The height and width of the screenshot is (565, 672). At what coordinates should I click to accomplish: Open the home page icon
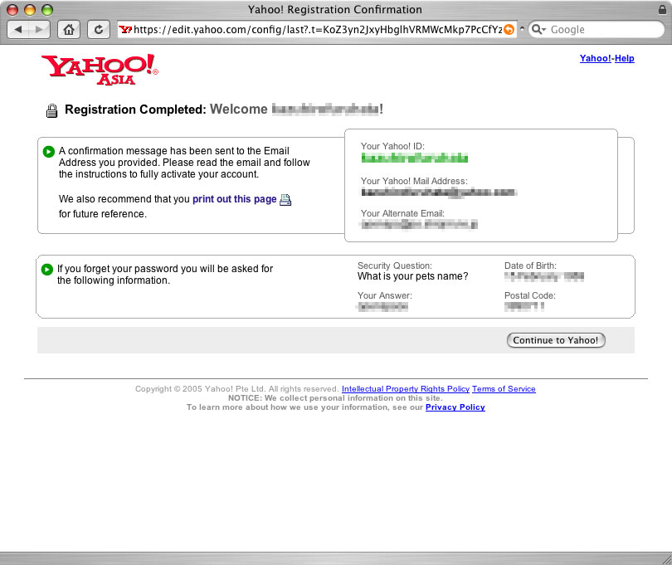[x=69, y=30]
